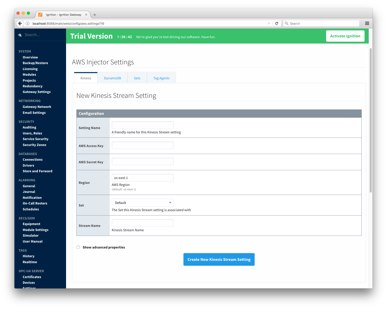Click into the AWS Access Key field
Viewport: 387px width, 309px height.
(142, 145)
